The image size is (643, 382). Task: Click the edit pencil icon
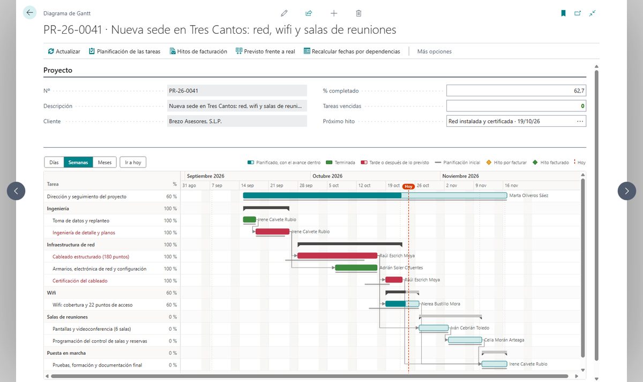coord(284,13)
